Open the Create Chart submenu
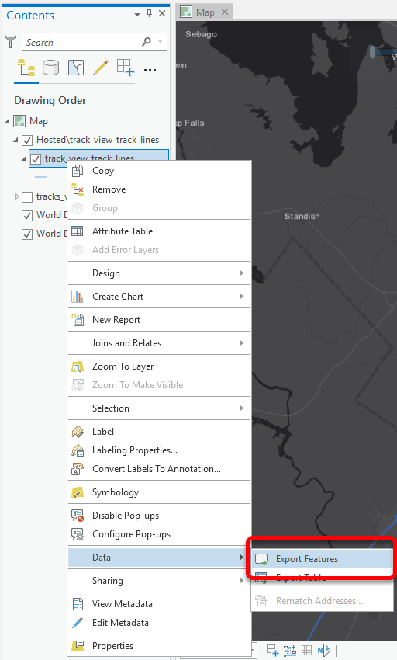This screenshot has width=397, height=660. tap(160, 297)
